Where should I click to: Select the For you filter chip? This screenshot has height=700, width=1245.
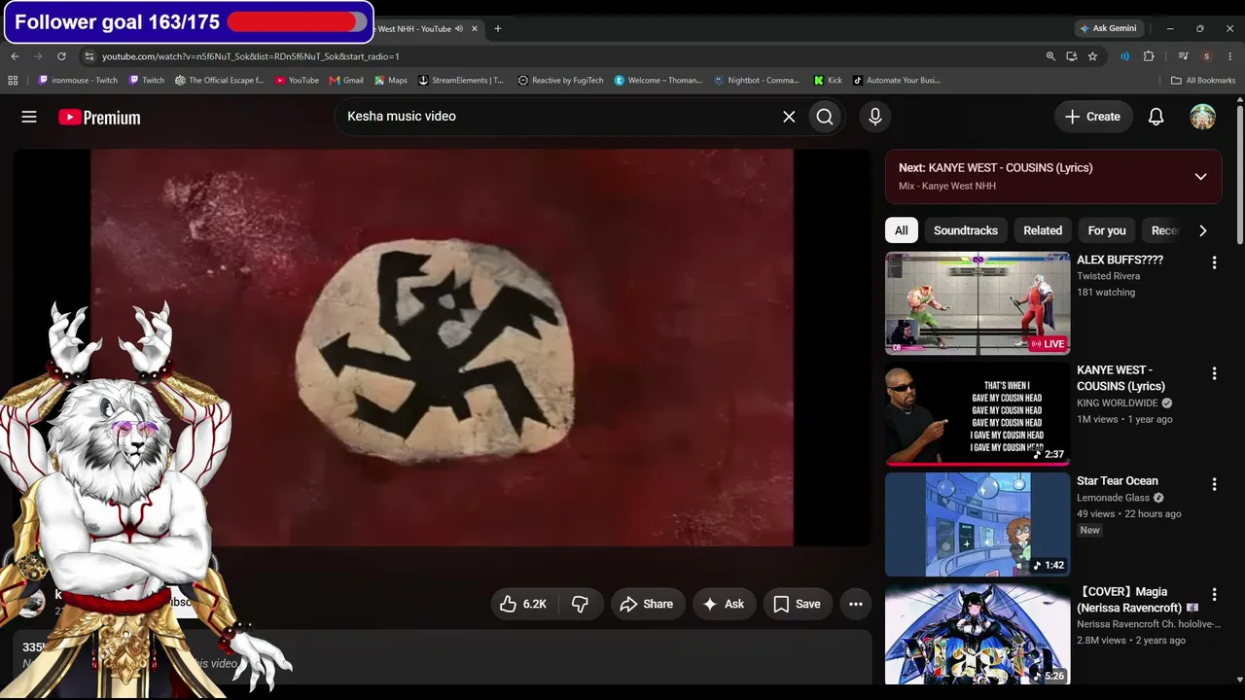[x=1107, y=230]
